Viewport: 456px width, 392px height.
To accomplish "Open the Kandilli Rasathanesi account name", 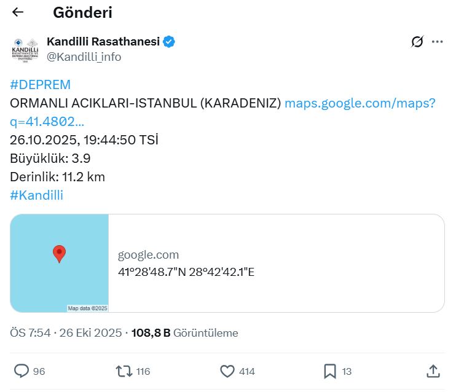I will [103, 42].
